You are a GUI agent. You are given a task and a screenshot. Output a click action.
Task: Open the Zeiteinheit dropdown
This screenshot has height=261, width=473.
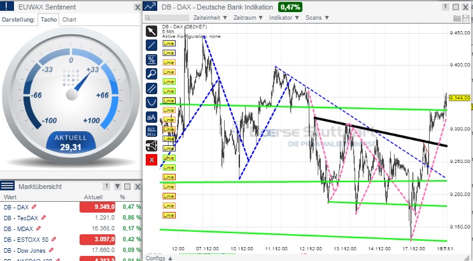pyautogui.click(x=210, y=18)
